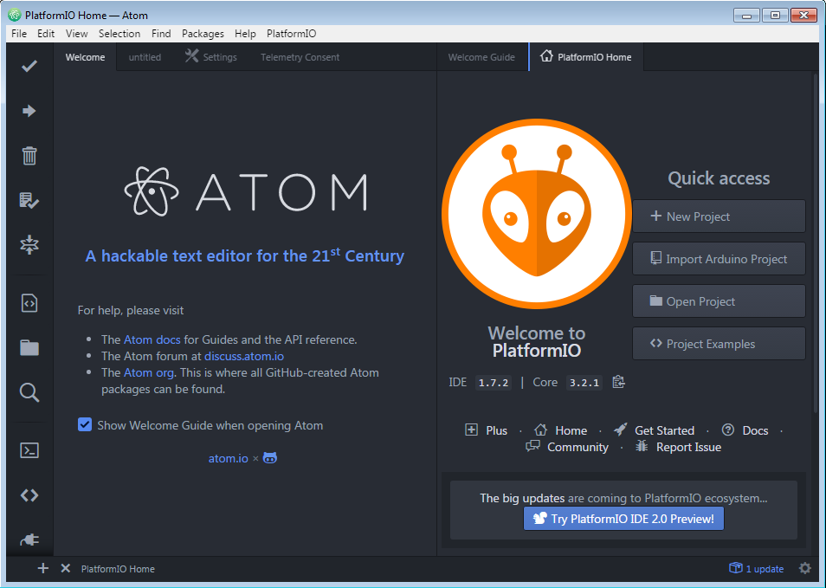826x588 pixels.
Task: Open the Help menu
Action: point(245,34)
